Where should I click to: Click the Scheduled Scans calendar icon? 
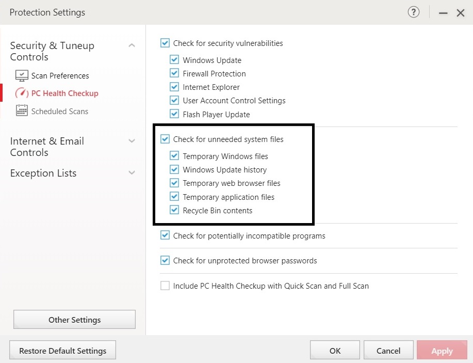[x=22, y=111]
